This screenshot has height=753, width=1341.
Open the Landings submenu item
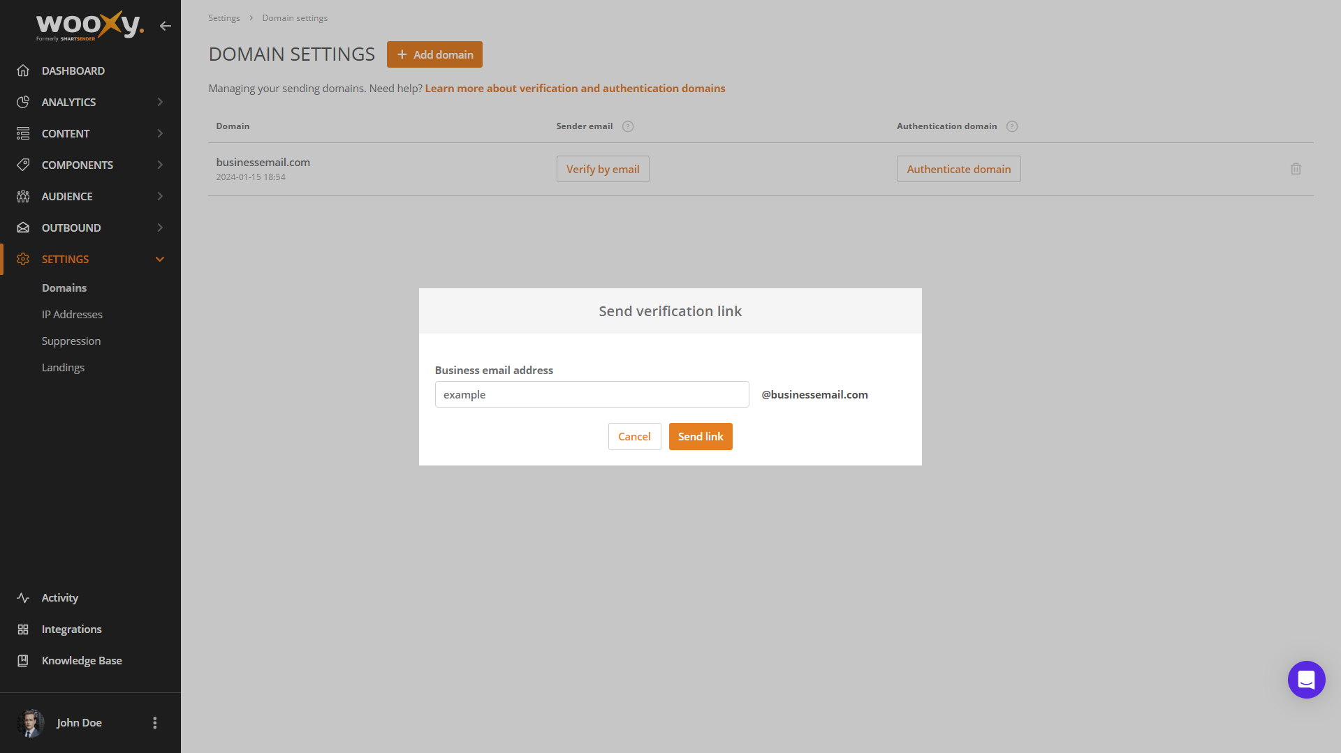[63, 367]
